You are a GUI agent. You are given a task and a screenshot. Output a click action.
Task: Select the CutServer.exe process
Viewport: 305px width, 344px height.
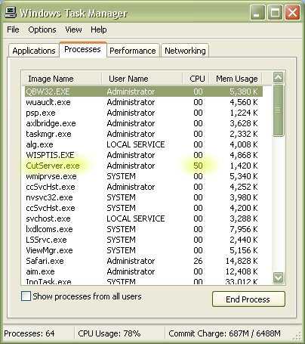point(143,166)
